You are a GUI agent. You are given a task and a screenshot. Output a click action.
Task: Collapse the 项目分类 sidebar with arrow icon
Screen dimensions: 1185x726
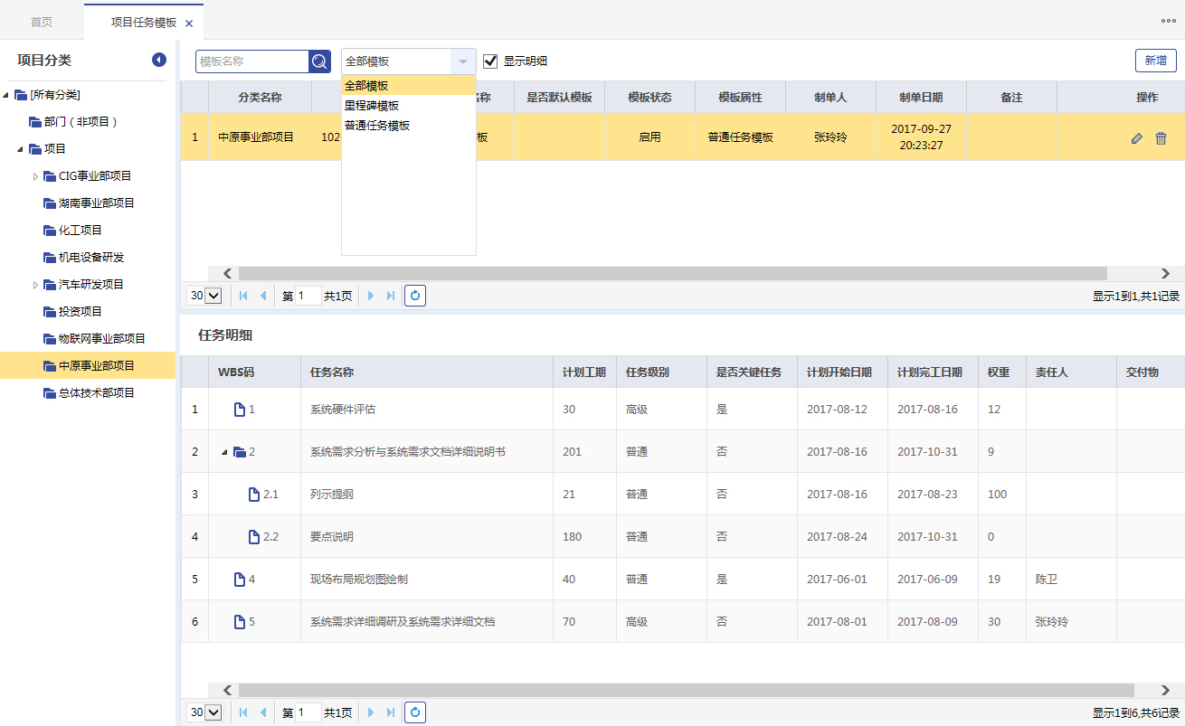[x=159, y=60]
